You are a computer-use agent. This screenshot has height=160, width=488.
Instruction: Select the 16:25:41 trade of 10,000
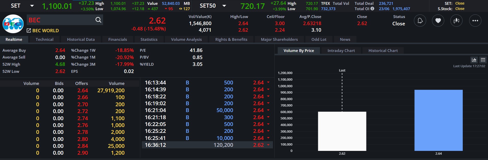coord(207,138)
